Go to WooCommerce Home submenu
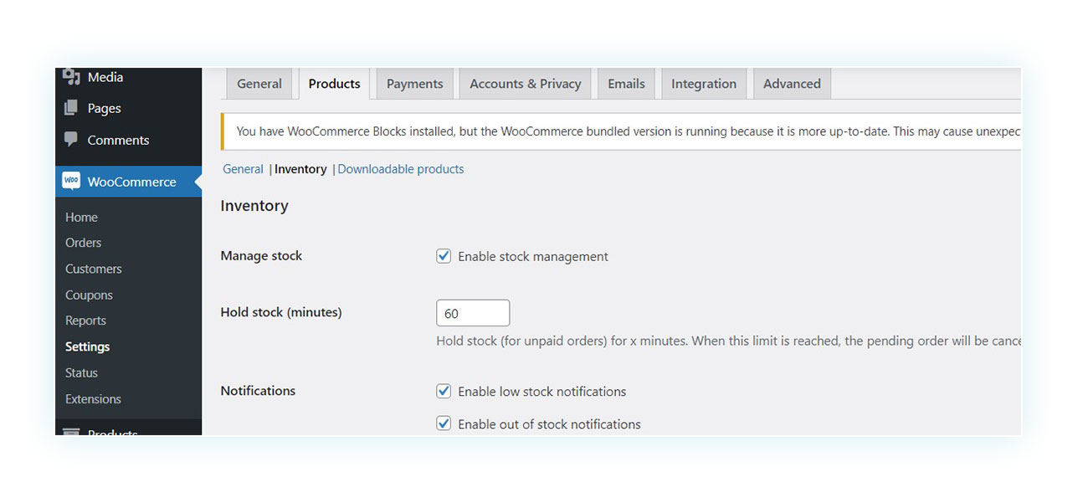 coord(81,217)
